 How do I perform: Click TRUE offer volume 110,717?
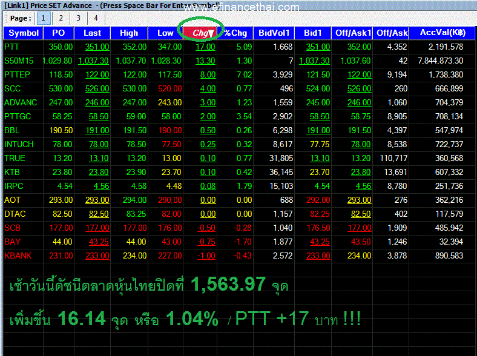[x=393, y=159]
